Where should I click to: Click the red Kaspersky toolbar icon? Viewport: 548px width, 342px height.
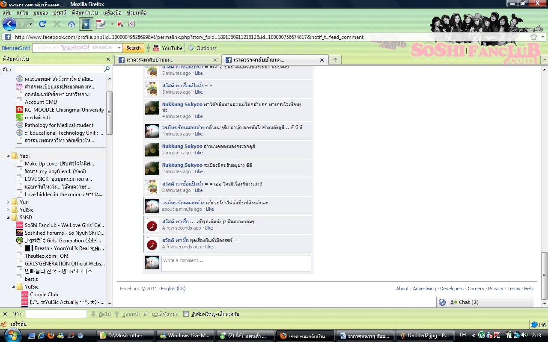point(120,24)
